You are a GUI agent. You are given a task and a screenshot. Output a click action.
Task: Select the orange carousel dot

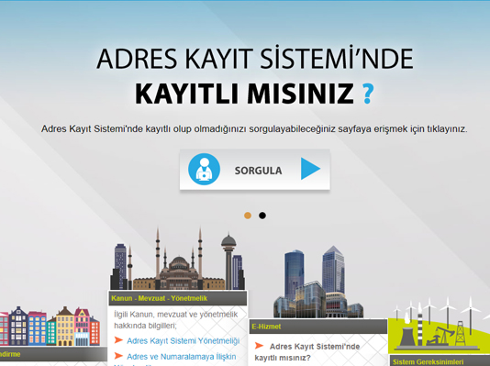[248, 216]
